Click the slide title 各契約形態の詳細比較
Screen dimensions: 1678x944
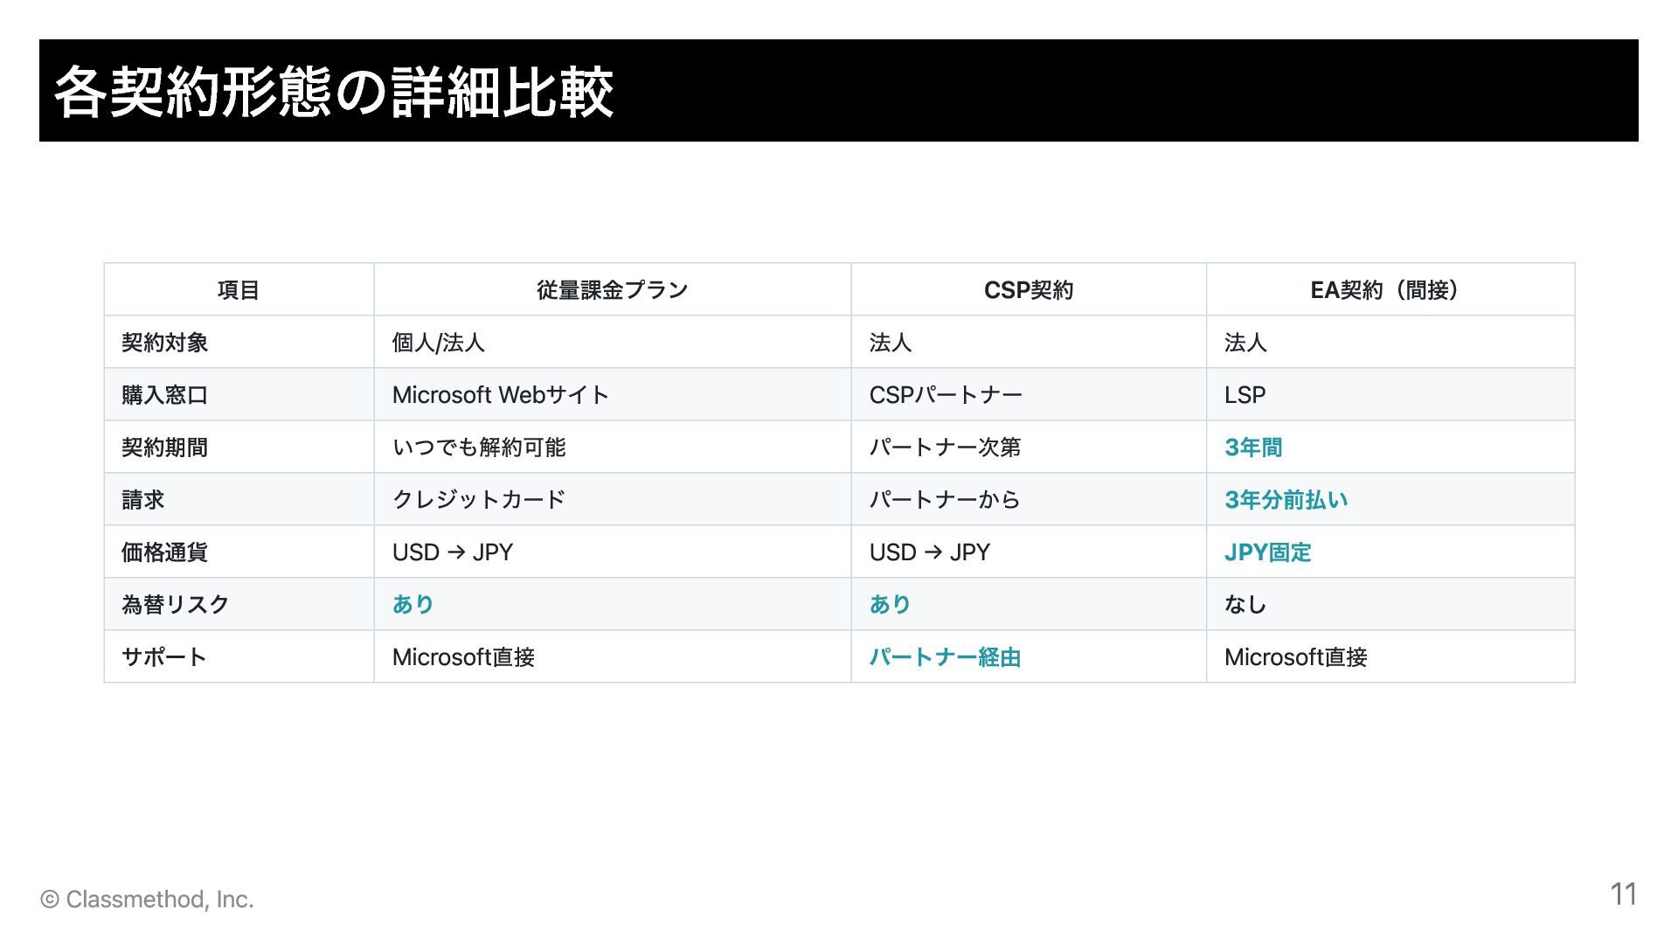point(334,92)
